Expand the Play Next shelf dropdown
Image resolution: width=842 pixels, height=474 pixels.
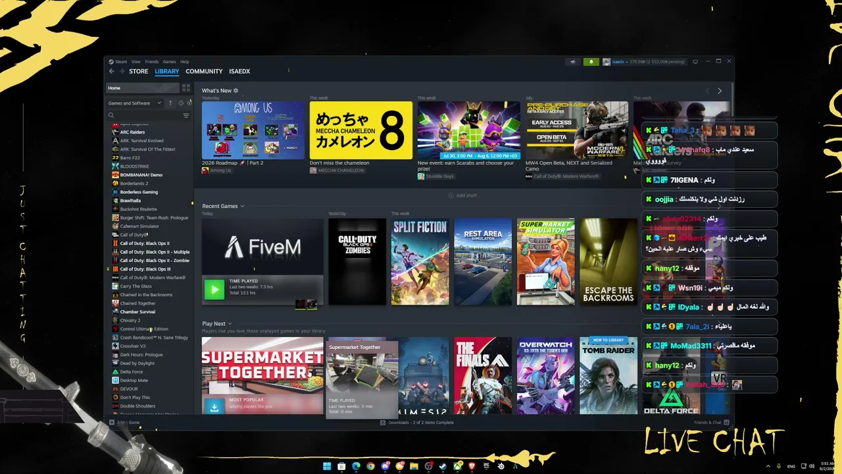[x=230, y=324]
